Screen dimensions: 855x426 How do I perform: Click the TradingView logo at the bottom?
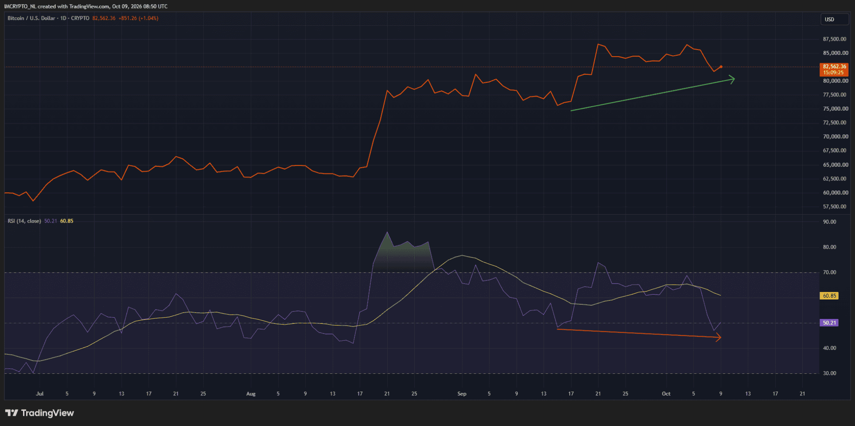click(39, 413)
